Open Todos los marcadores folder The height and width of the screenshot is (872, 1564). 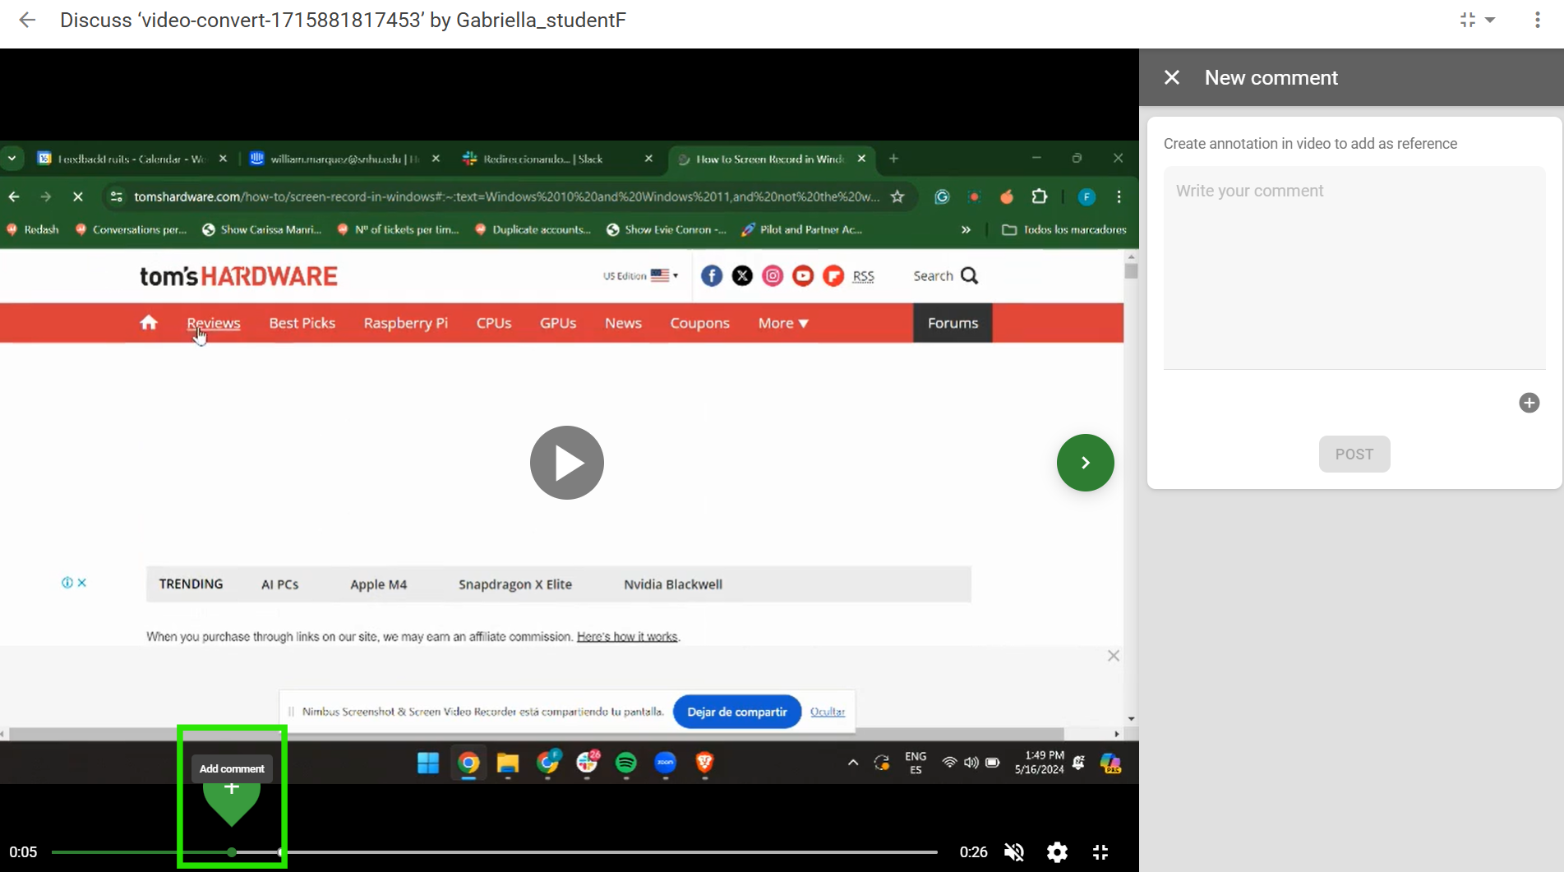[x=1064, y=229]
